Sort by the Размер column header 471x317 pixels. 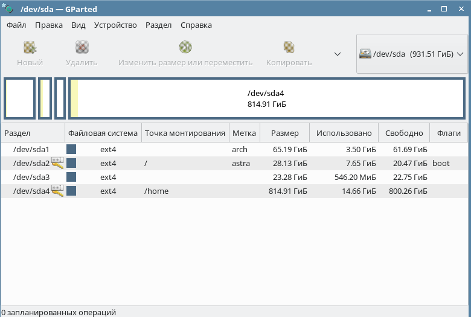click(285, 133)
